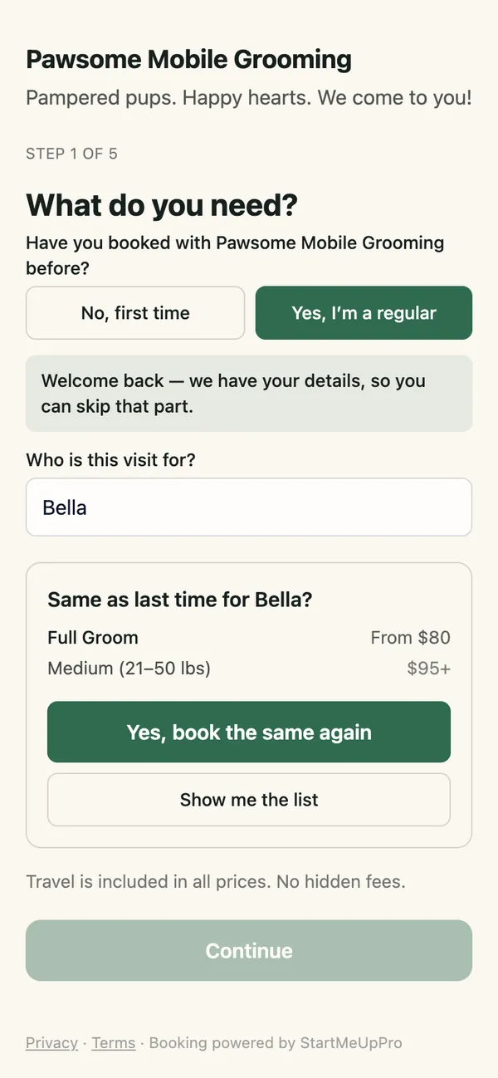Click the "What do you need?" heading
The width and height of the screenshot is (498, 1078).
click(x=162, y=205)
